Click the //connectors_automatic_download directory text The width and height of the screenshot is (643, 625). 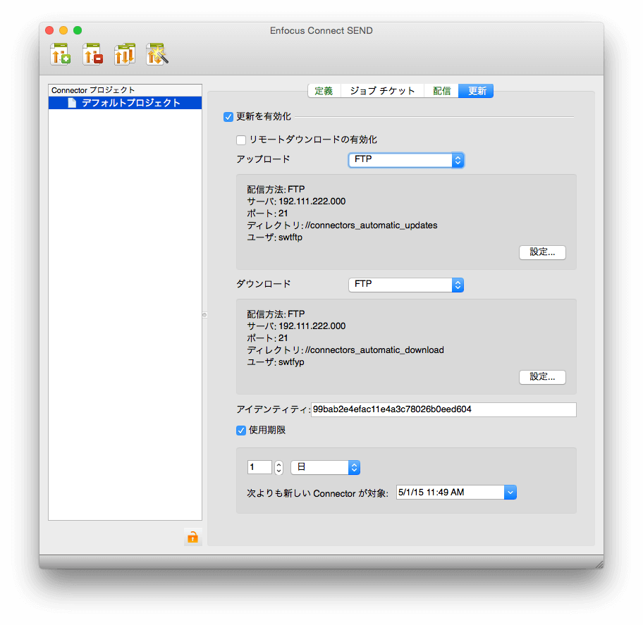(x=374, y=350)
